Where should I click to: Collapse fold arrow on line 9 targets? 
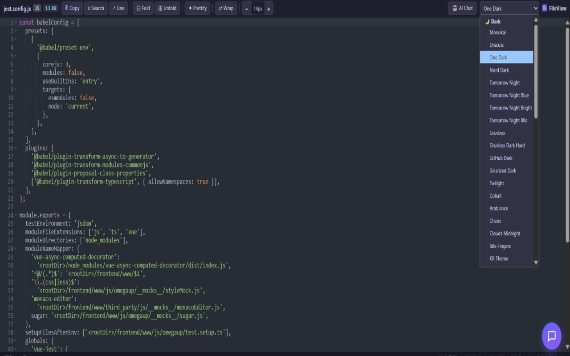point(16,89)
